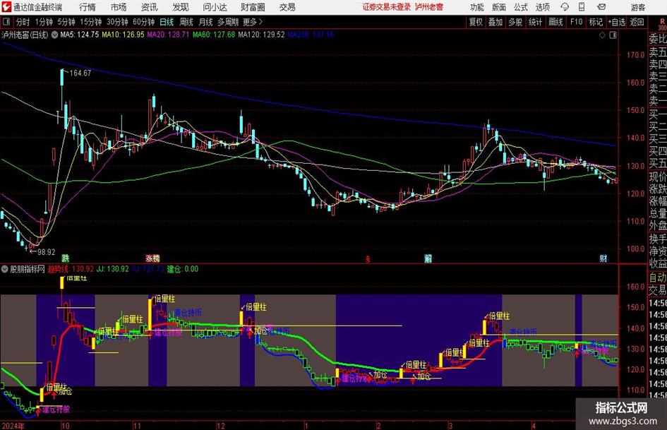Switch to 5分钟 period

click(66, 22)
